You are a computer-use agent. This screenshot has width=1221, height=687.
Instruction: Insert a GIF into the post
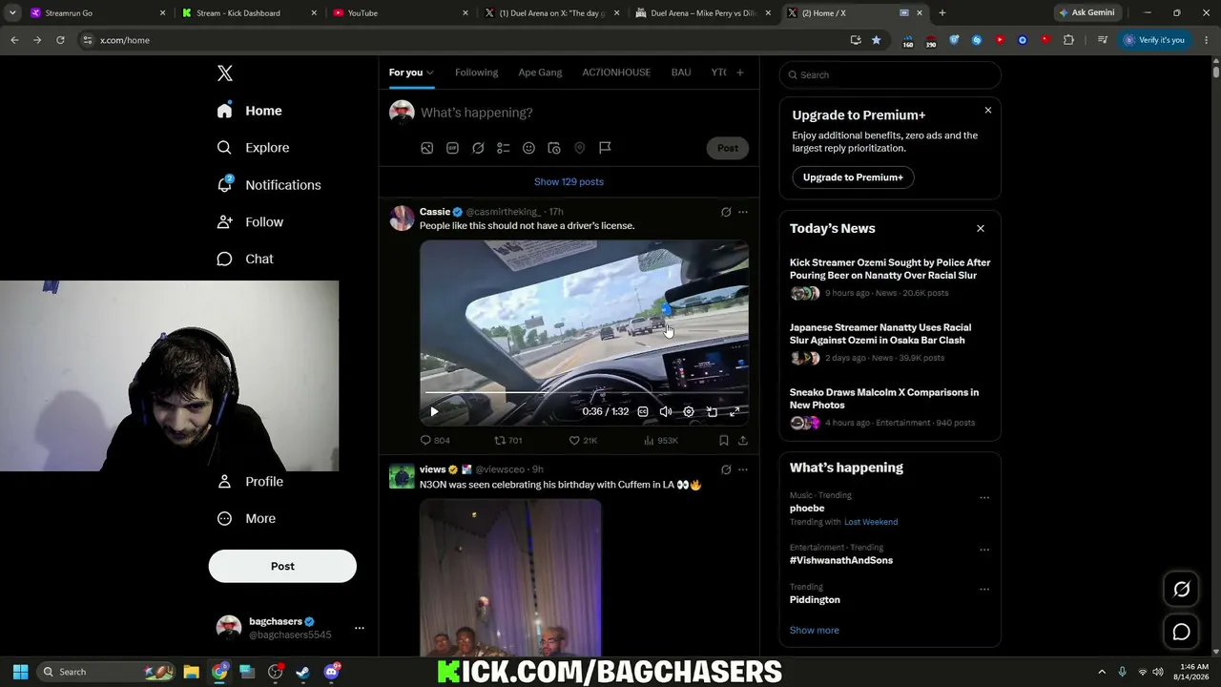[x=452, y=148]
